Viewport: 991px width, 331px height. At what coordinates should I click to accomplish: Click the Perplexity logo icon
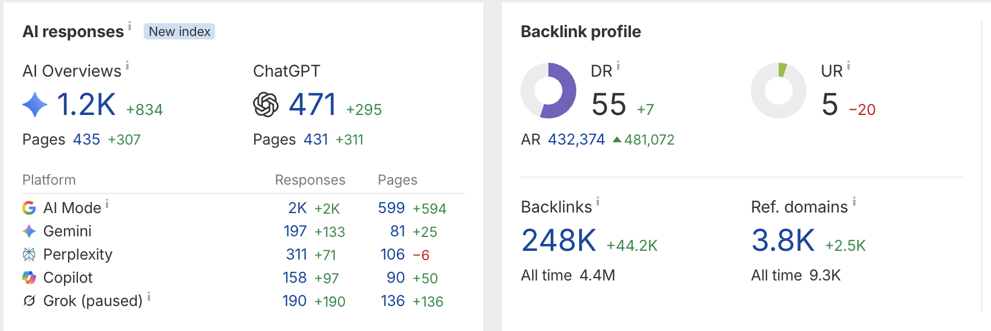tap(29, 254)
